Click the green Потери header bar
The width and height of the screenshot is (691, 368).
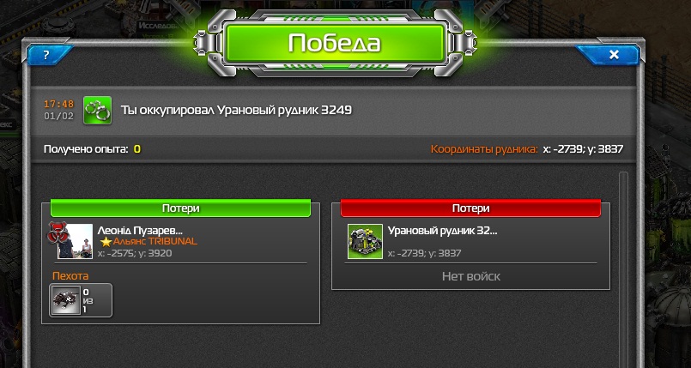[180, 208]
